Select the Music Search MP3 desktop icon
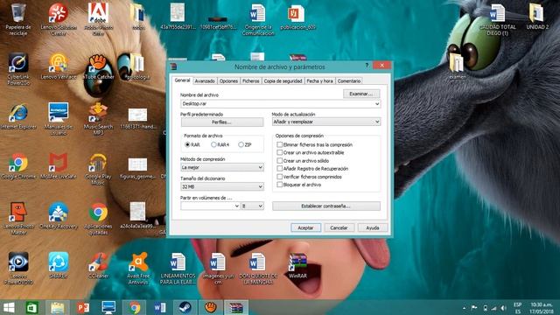The width and height of the screenshot is (560, 315). click(98, 119)
